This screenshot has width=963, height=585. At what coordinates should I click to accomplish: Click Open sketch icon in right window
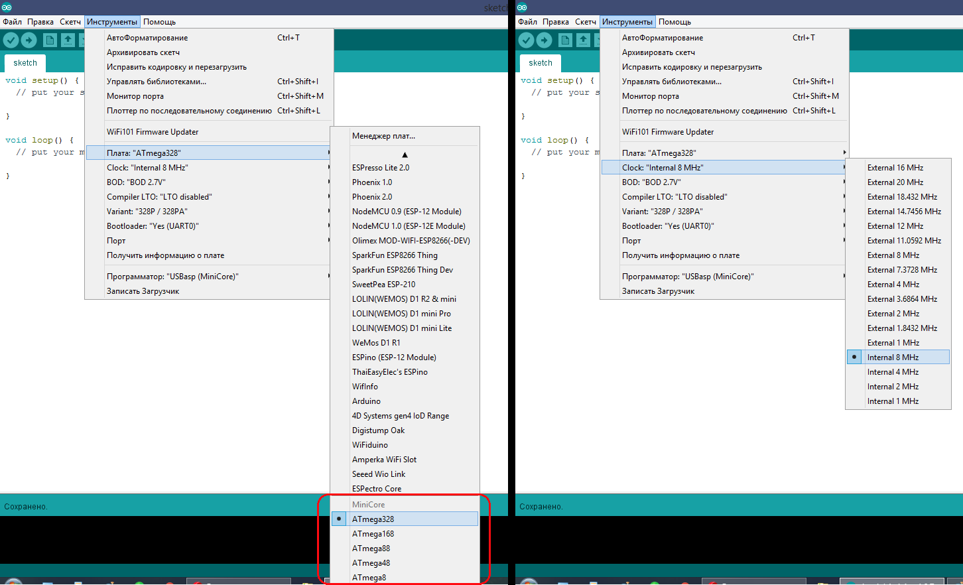point(583,40)
